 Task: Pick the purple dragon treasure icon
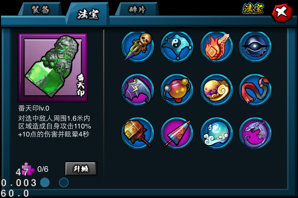click(255, 133)
